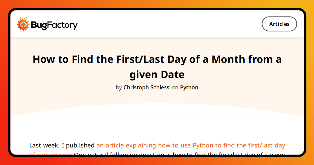Click the 'given Date' title line
This screenshot has width=314, height=165.
click(x=157, y=75)
